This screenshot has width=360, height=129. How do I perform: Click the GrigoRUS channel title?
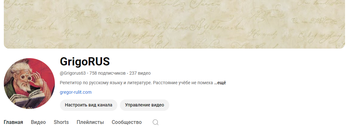click(x=85, y=62)
